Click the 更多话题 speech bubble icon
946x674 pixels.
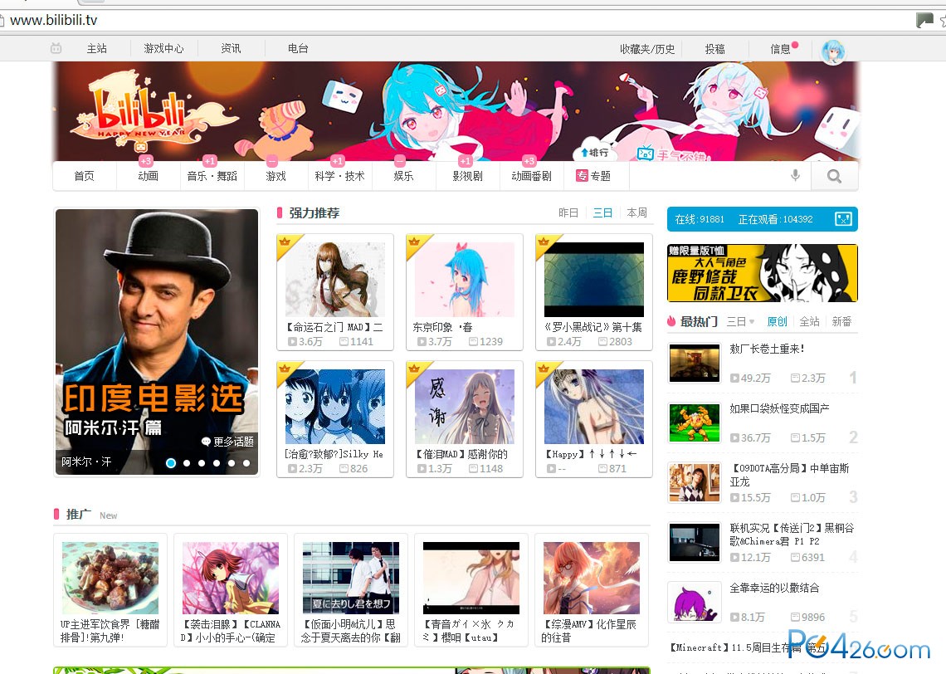tap(207, 442)
